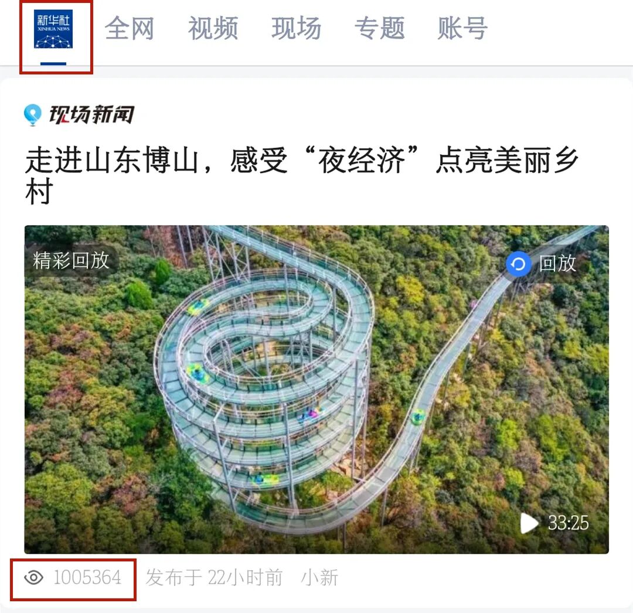Switch to the 全网 tab
Screen dimensions: 633x613
130,28
